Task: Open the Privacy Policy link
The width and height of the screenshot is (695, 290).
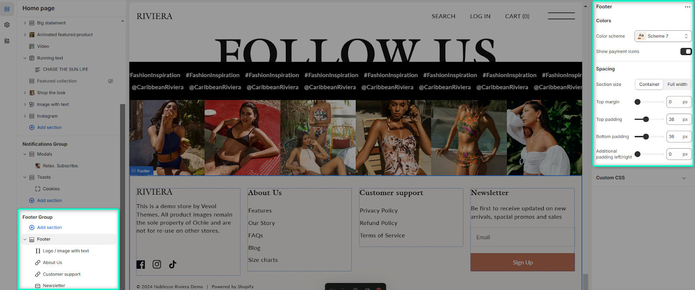Action: tap(379, 211)
